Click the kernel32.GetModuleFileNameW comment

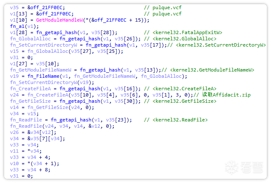point(208,70)
